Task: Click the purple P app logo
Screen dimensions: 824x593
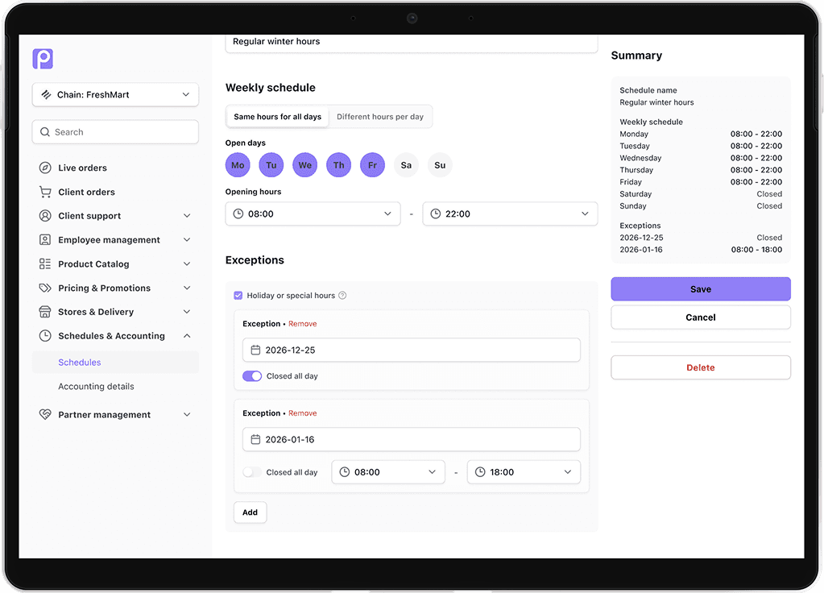Action: (43, 58)
